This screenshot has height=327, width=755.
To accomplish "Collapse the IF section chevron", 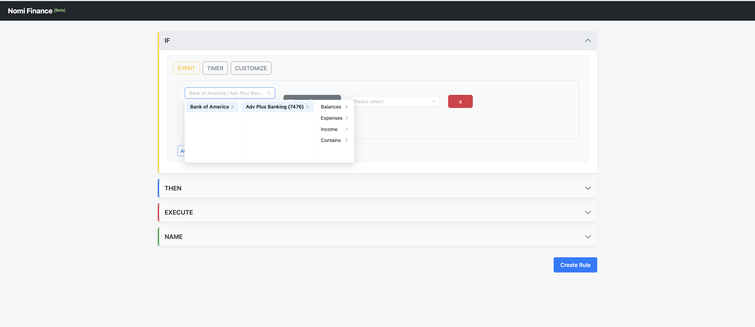I will point(588,40).
